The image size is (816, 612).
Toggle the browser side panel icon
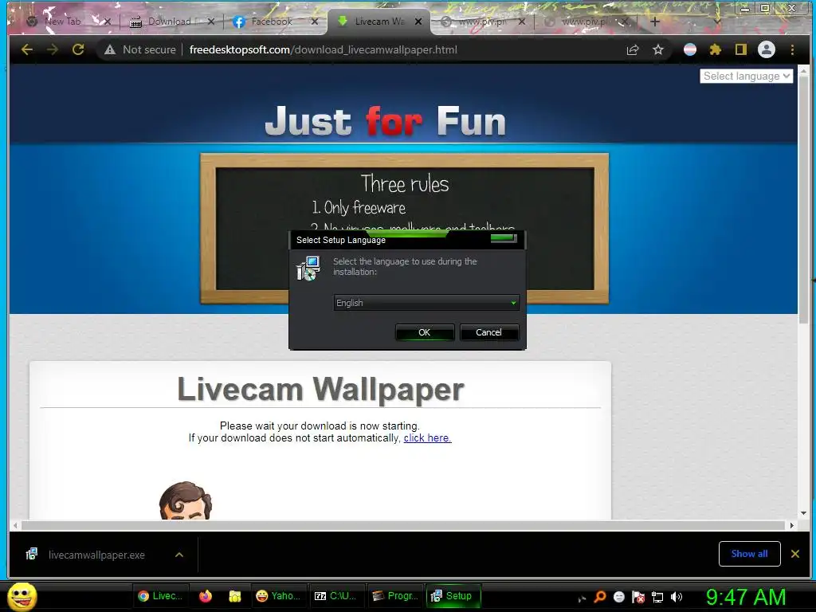tap(740, 49)
